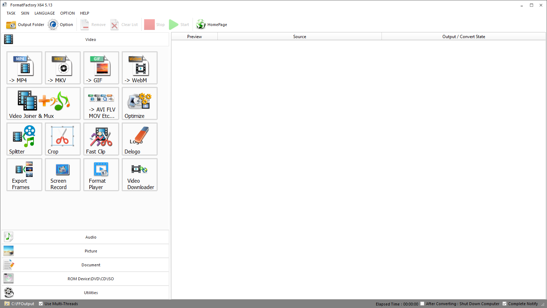Open the Output Folder from toolbar
Screen dimensions: 547x308
tap(25, 25)
